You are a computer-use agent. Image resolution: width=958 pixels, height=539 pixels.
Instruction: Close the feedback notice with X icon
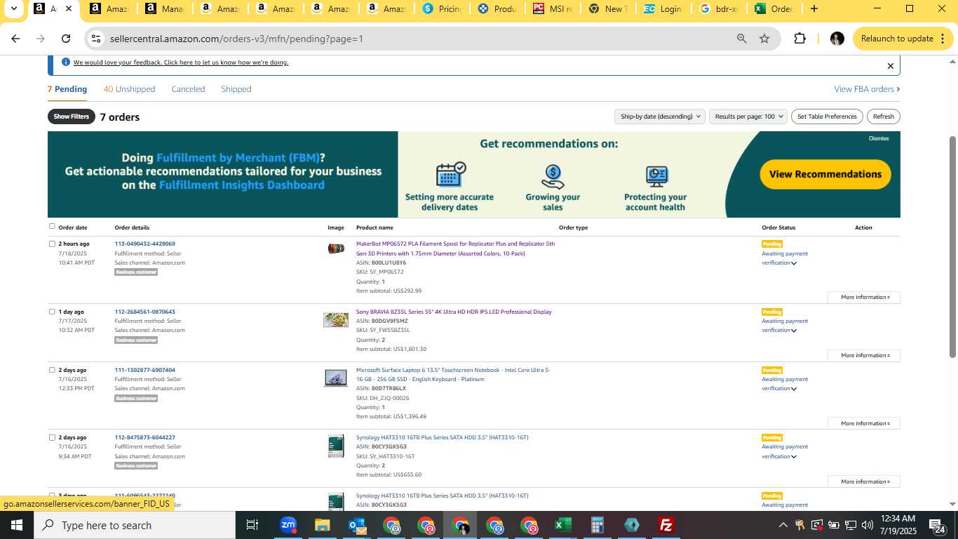[x=891, y=66]
